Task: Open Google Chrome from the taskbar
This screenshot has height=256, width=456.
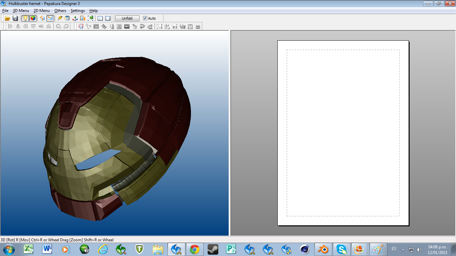Action: (x=195, y=249)
